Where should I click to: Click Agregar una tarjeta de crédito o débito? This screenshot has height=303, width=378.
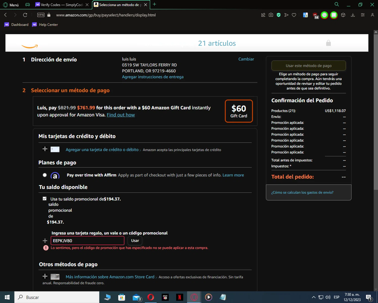[102, 150]
